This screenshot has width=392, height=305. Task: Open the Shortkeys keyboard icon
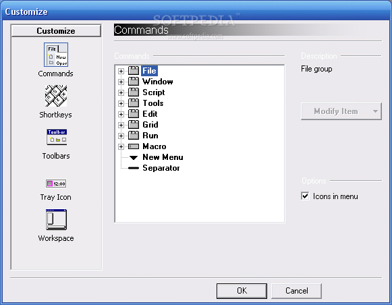click(56, 96)
